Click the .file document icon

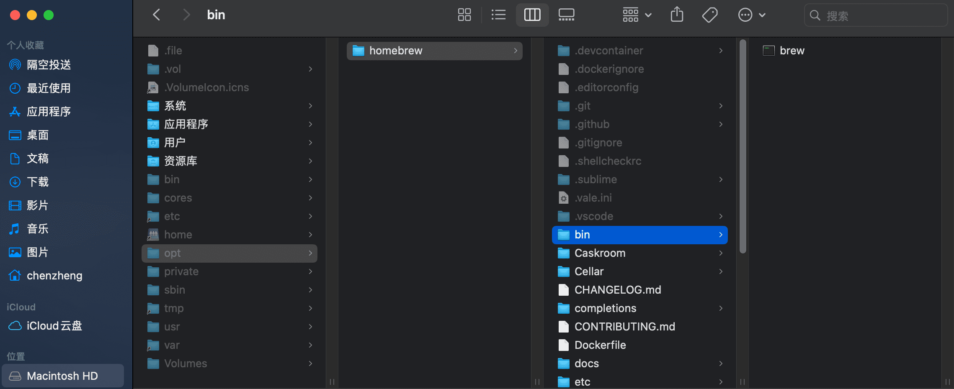click(153, 51)
